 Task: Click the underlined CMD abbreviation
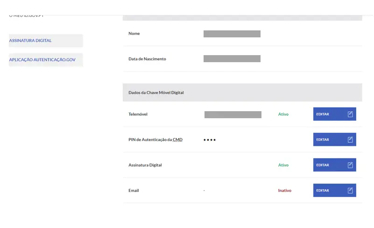177,140
